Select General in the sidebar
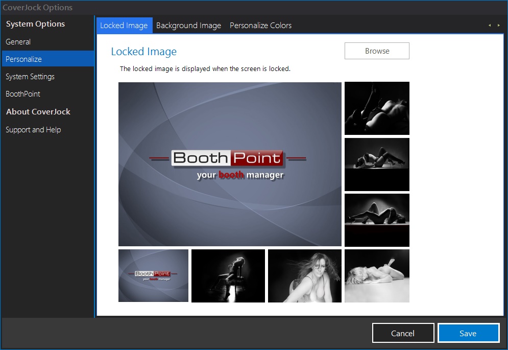The width and height of the screenshot is (508, 350). [x=48, y=42]
